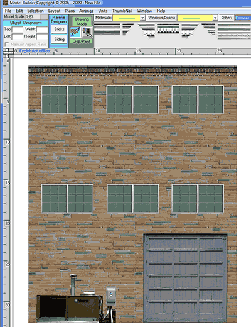Open the Other category combo box
This screenshot has width=251, height=327.
click(x=243, y=18)
